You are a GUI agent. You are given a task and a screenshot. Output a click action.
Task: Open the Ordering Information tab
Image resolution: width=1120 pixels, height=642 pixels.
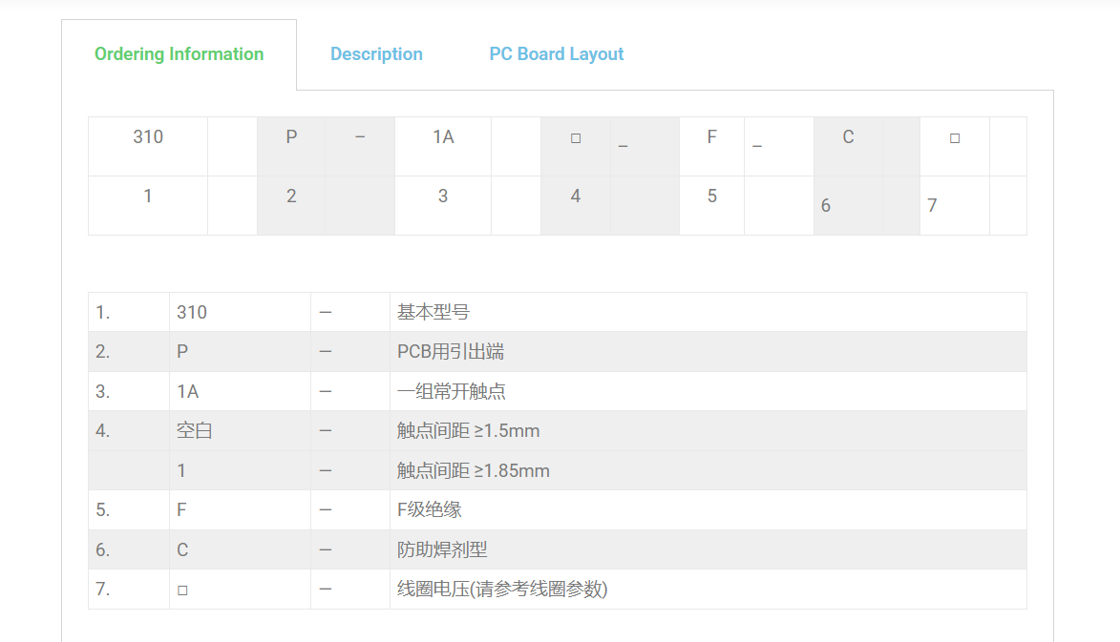pyautogui.click(x=179, y=54)
